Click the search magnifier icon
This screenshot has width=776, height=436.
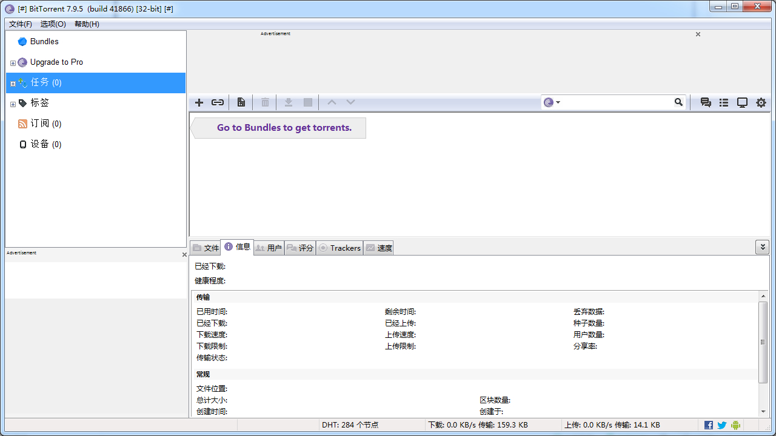click(679, 102)
